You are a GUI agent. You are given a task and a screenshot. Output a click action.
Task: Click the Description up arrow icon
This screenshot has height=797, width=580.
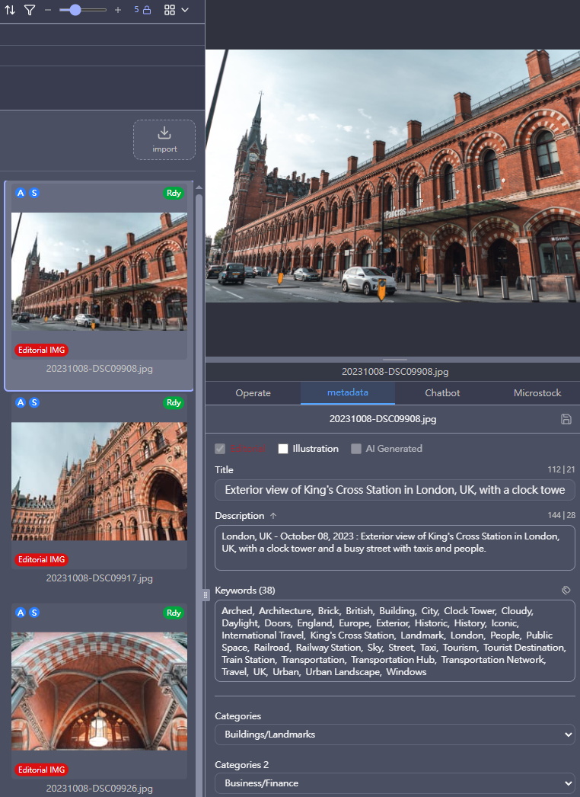[x=273, y=515]
